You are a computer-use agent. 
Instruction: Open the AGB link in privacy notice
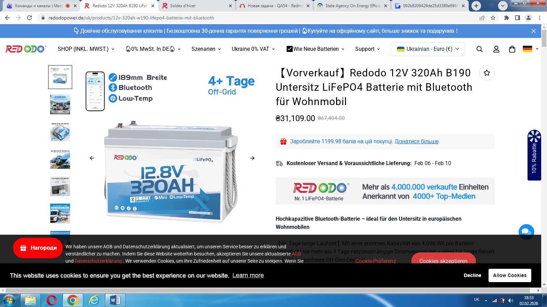tap(296, 254)
